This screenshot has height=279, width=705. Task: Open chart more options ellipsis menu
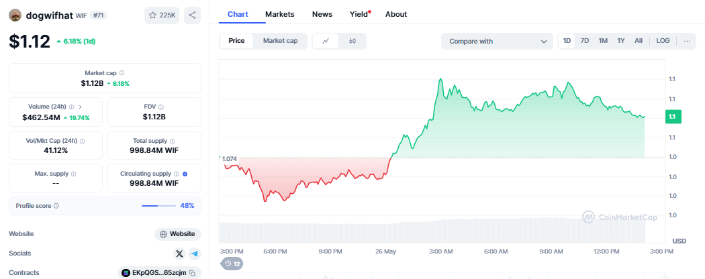click(x=687, y=41)
